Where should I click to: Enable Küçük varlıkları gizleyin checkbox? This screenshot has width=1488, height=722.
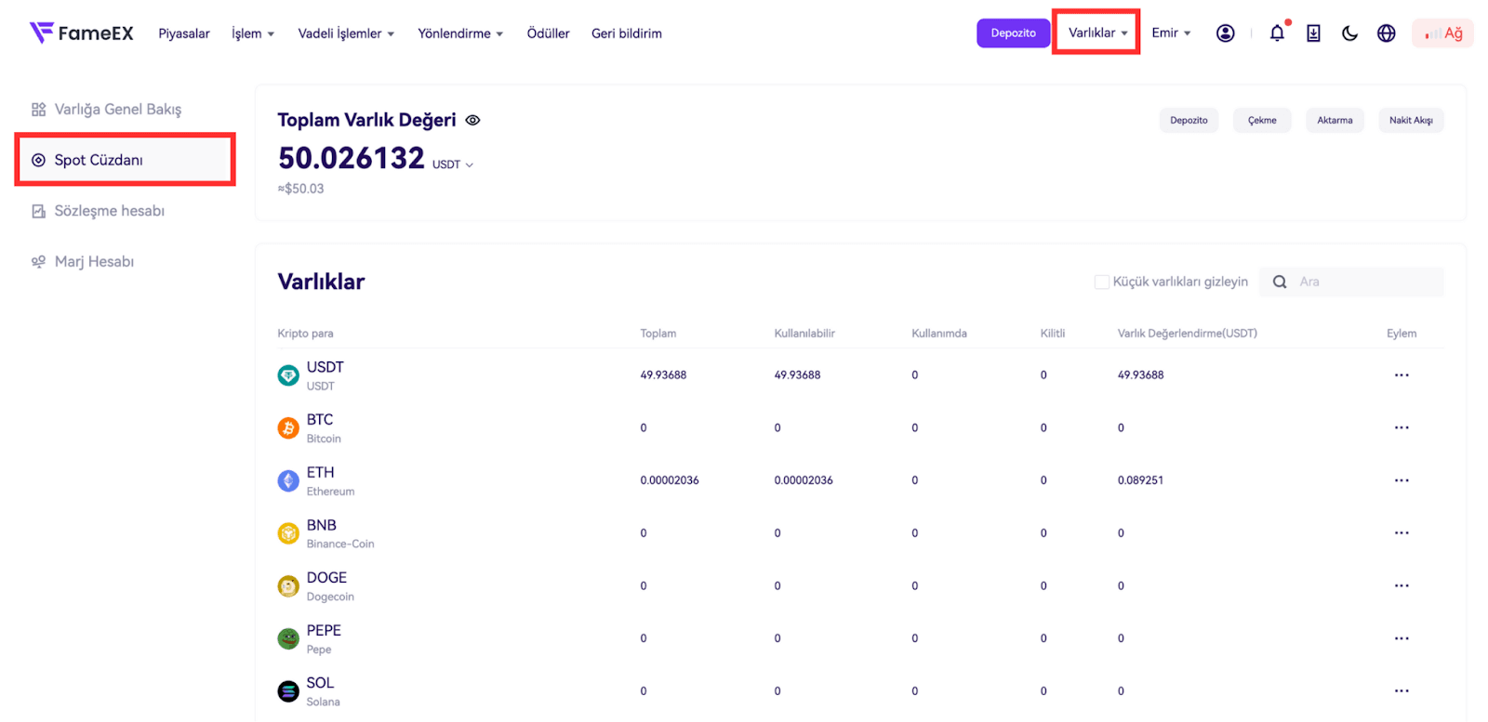tap(1102, 282)
